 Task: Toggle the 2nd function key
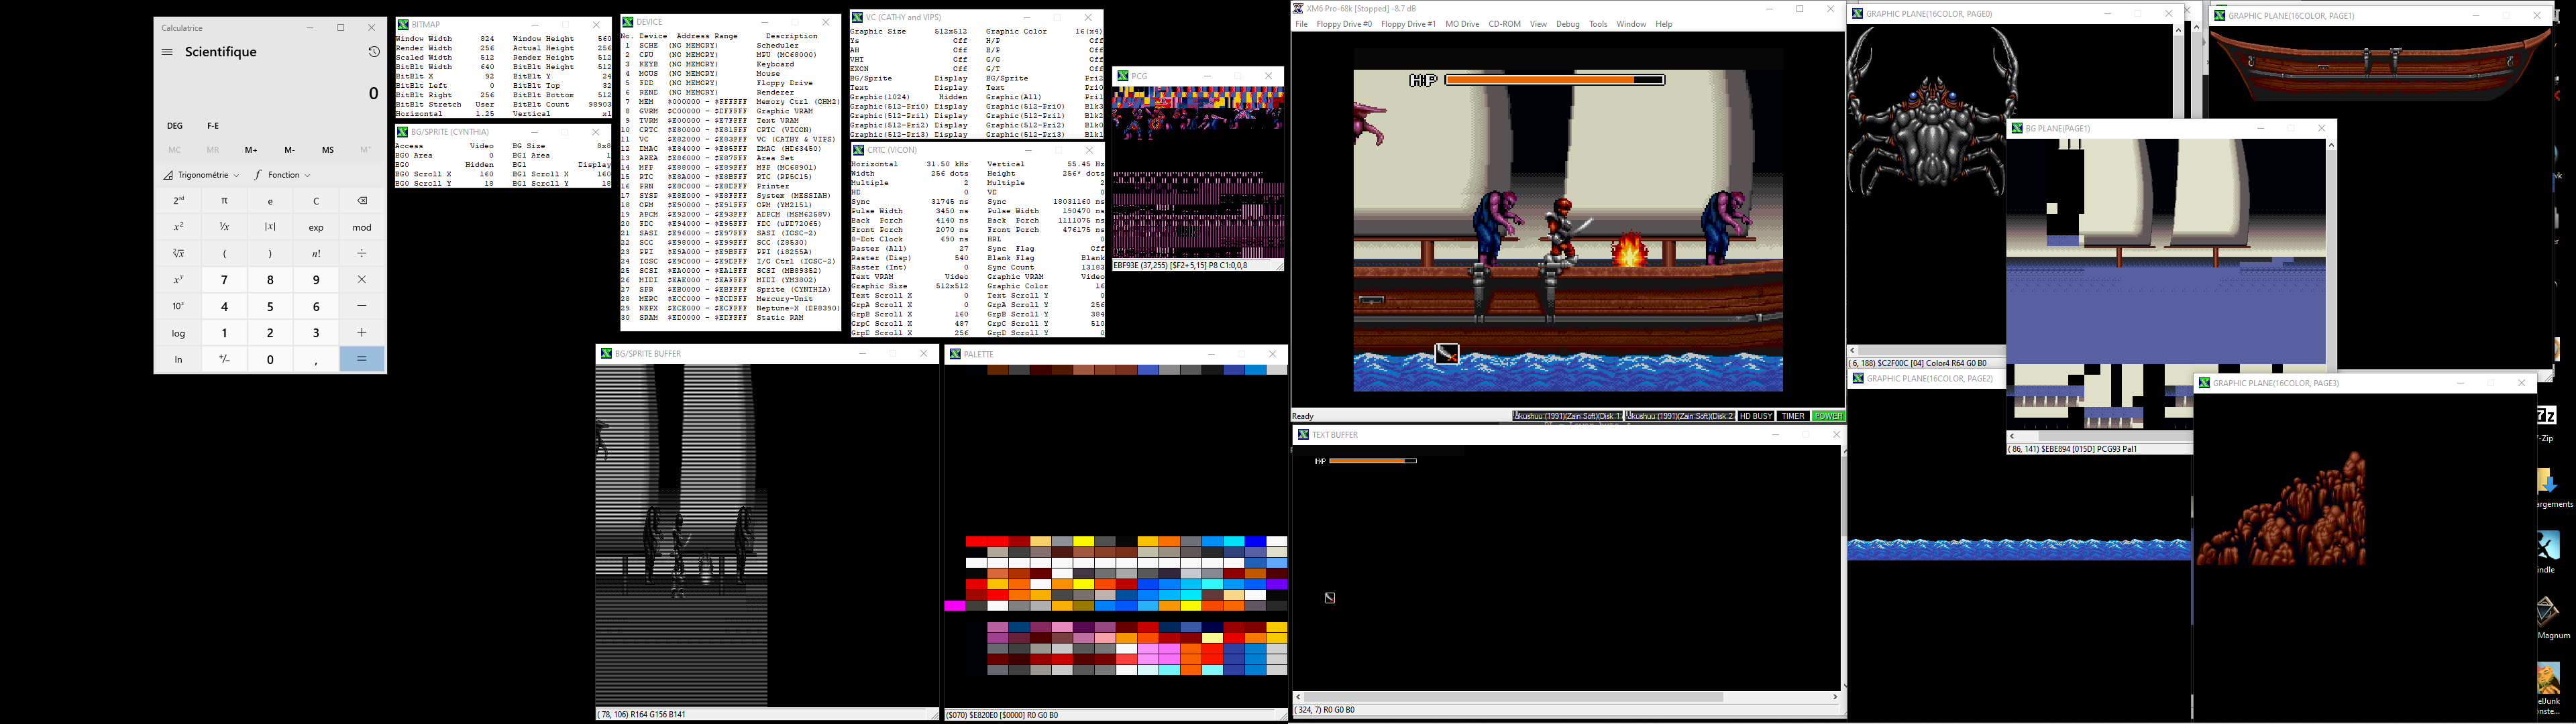178,200
